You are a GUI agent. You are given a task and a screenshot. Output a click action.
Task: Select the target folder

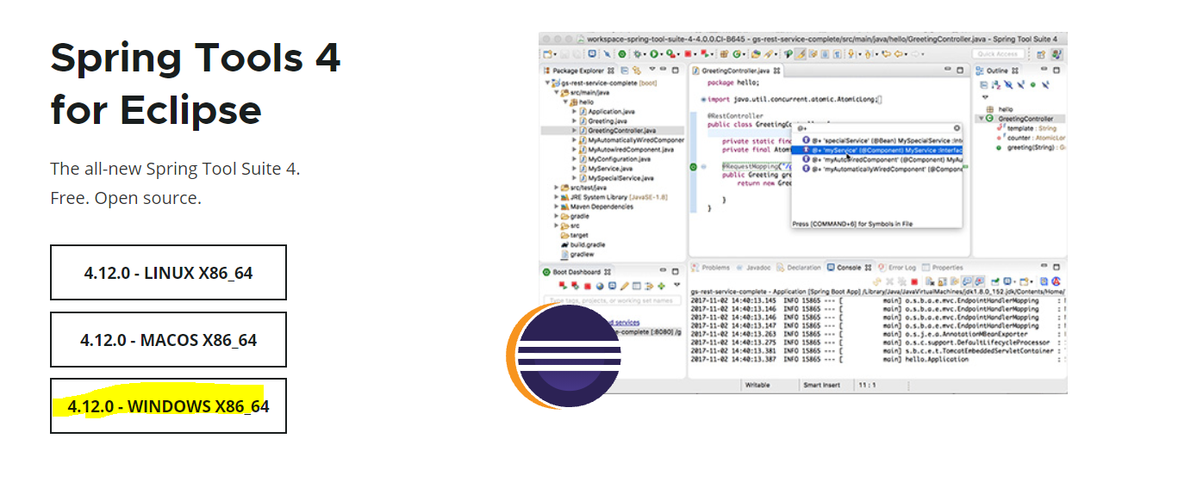coord(574,235)
